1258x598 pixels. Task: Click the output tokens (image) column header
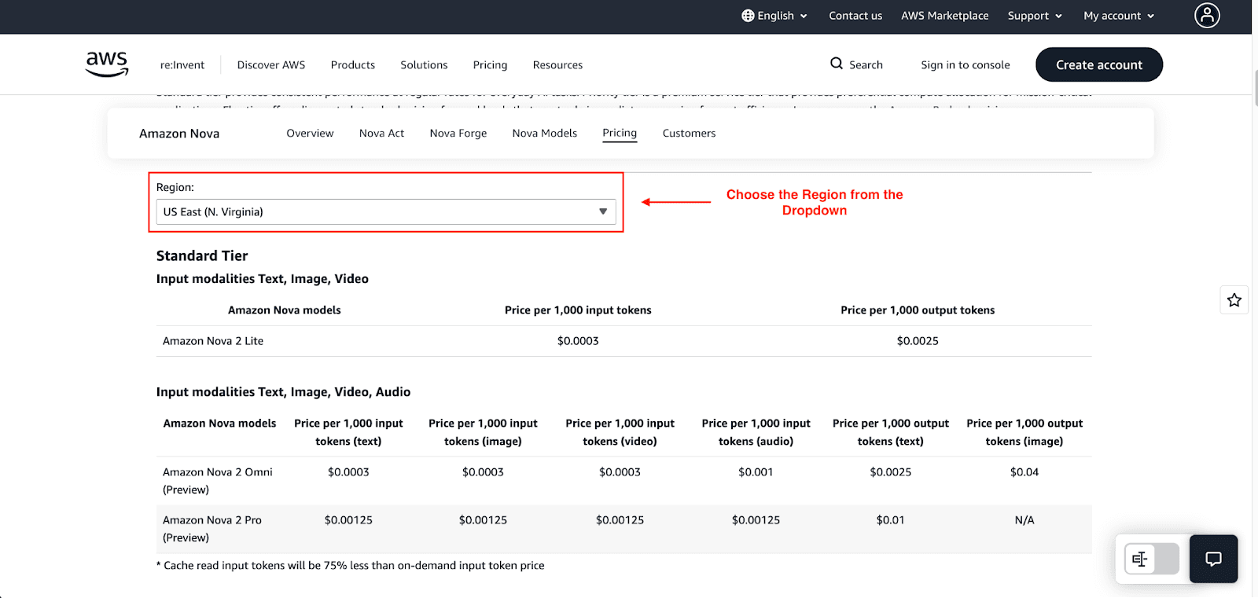click(x=1024, y=432)
